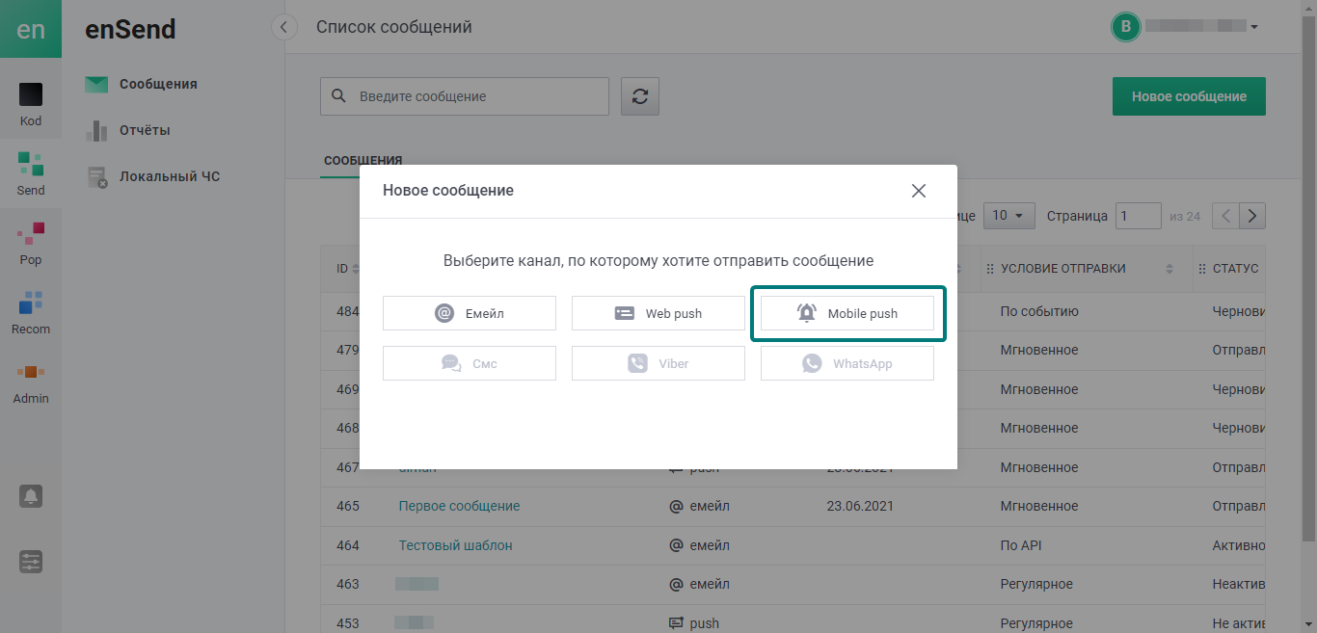Viewport: 1317px width, 633px height.
Task: Open the Admin module icon
Action: [31, 382]
